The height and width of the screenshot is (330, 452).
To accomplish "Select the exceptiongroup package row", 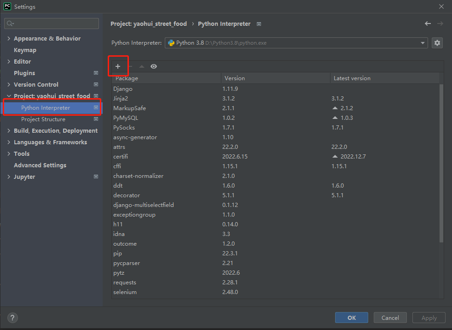I will [276, 214].
